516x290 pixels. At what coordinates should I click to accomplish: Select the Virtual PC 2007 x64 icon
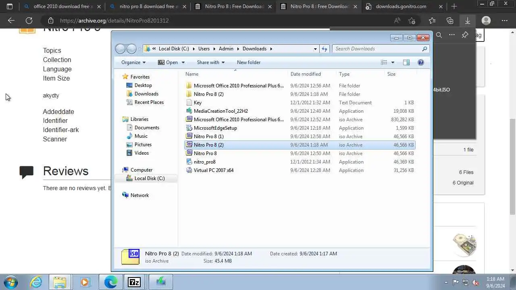point(189,170)
